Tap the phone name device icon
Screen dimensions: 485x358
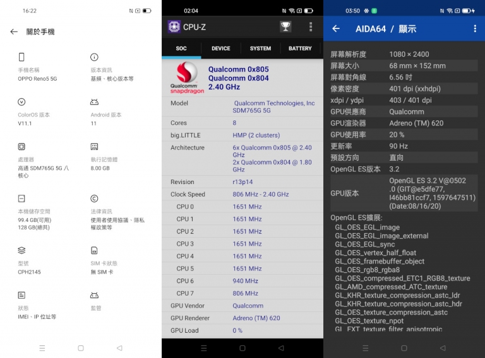tap(21, 57)
